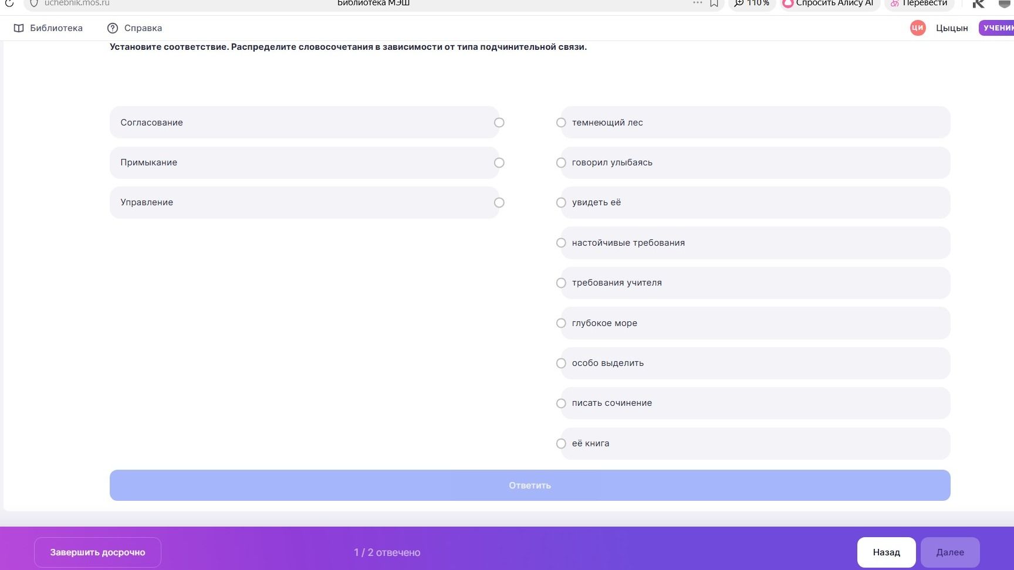Select circle next to увидеть её
The height and width of the screenshot is (570, 1014).
tap(561, 202)
